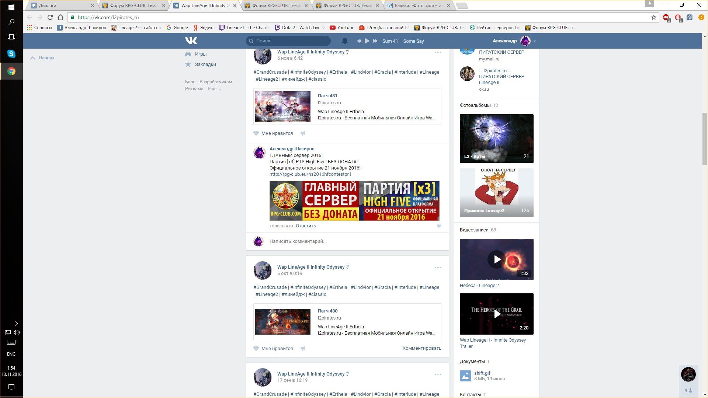The width and height of the screenshot is (708, 398).
Task: Open the Александр profile dropdown menu
Action: (514, 41)
